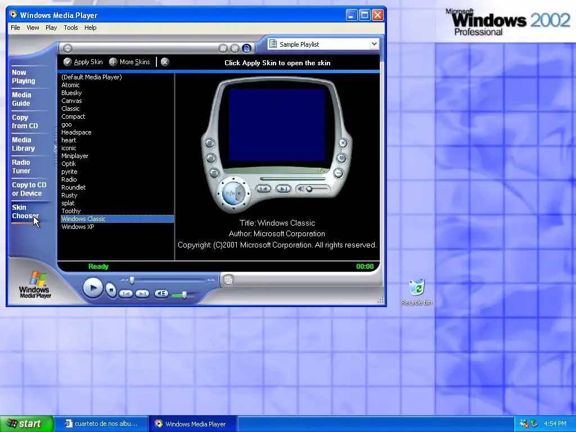
Task: Open the Media Guide tab
Action: (21, 99)
